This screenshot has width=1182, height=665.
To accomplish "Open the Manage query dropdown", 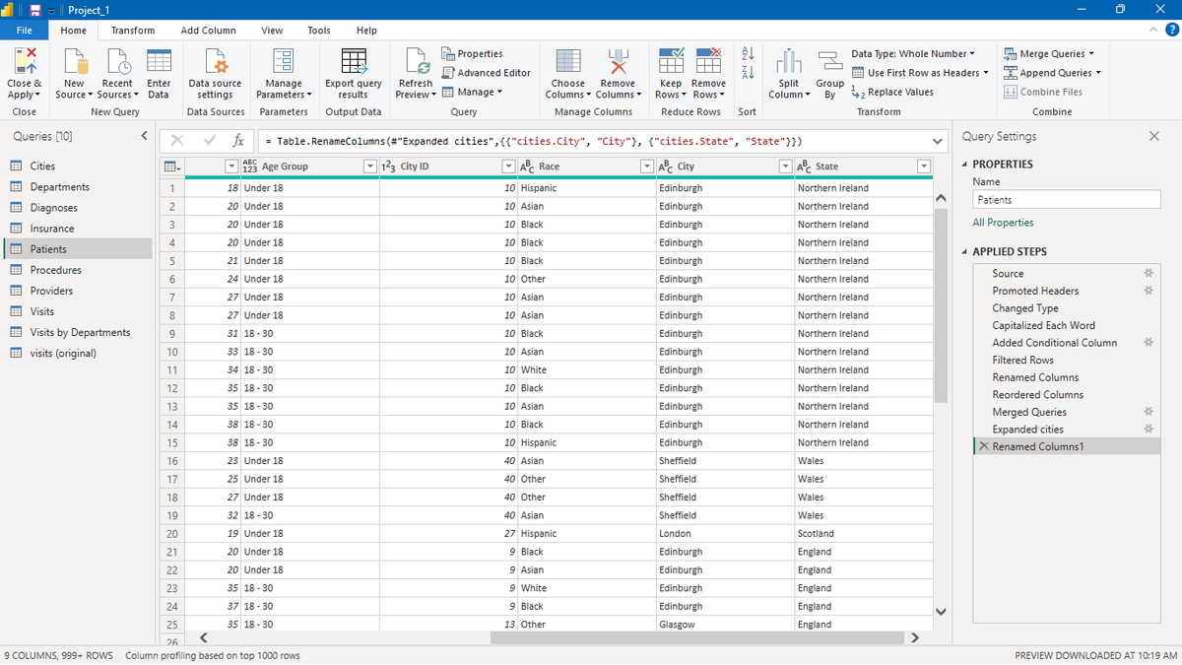I will pyautogui.click(x=472, y=92).
